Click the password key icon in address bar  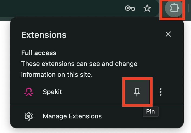pos(130,8)
